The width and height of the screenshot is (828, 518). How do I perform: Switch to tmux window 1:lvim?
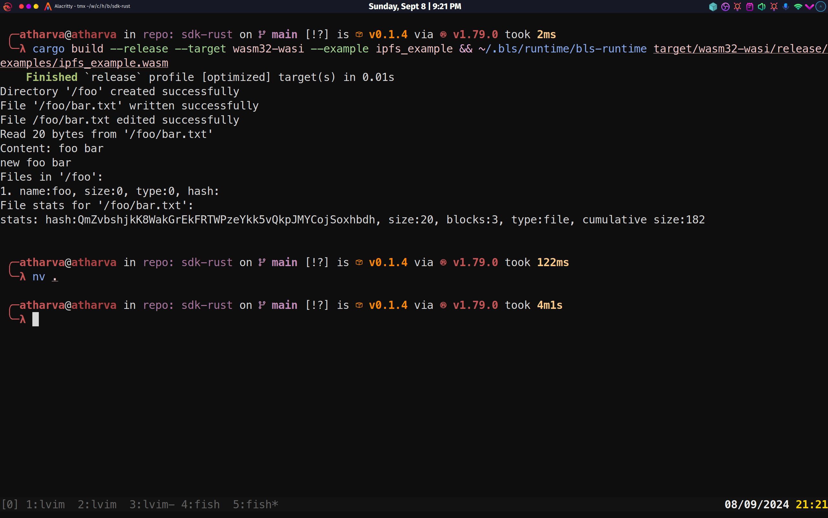45,504
